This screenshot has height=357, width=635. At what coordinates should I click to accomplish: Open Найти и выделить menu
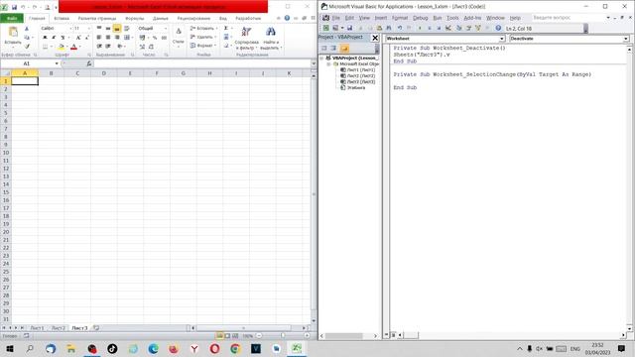point(271,39)
